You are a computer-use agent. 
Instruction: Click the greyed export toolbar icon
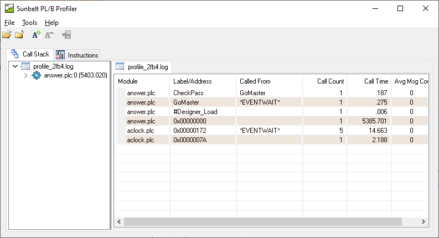click(x=66, y=35)
